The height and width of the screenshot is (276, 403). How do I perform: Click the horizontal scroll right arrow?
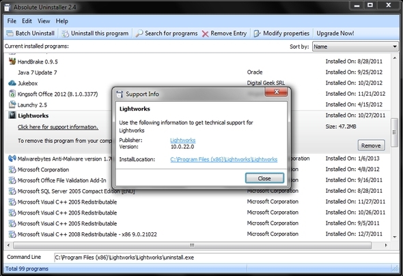coord(385,245)
